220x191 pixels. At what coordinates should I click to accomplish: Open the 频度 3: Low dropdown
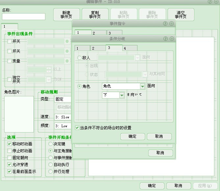63,126
